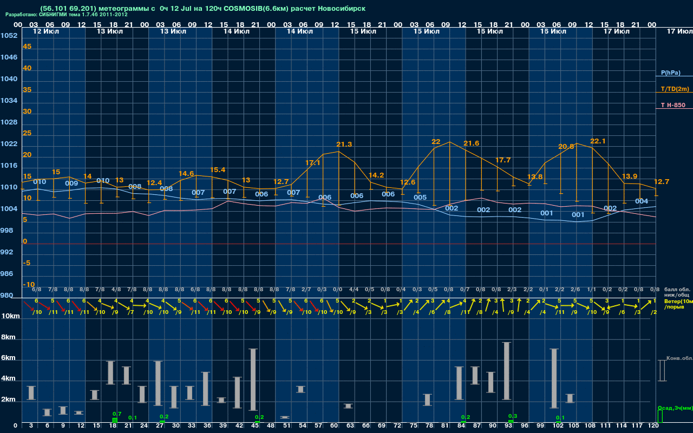The image size is (693, 433).
Task: Click the Конв.обл. legend label
Action: pos(680,358)
